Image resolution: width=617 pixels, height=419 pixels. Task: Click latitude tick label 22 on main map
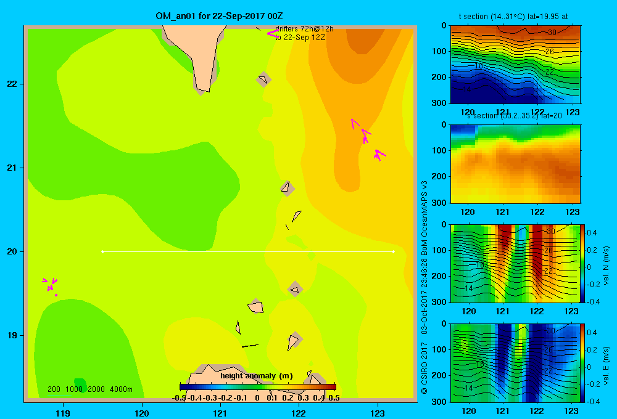12,84
